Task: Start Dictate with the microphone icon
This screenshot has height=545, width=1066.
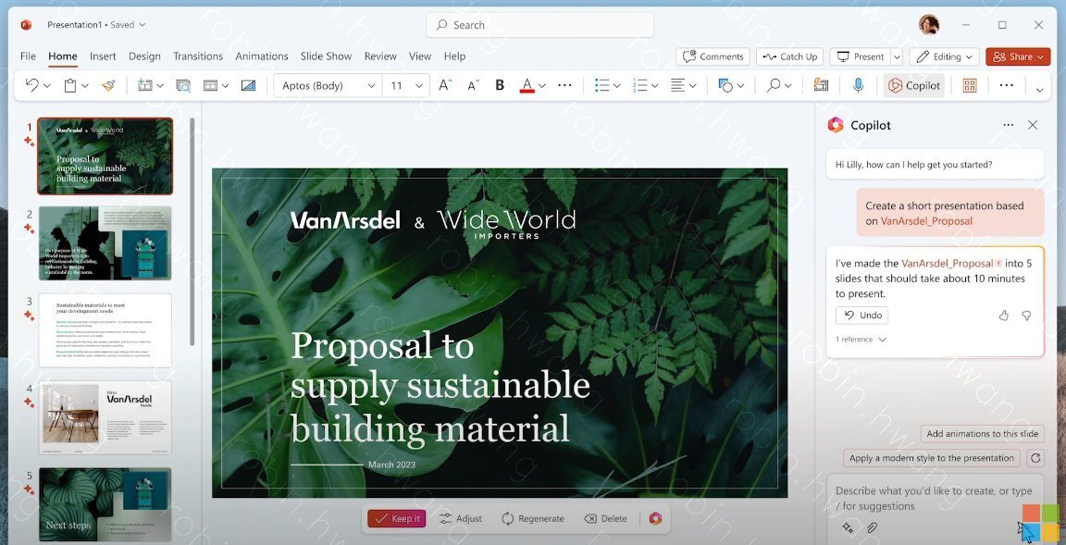Action: click(858, 85)
